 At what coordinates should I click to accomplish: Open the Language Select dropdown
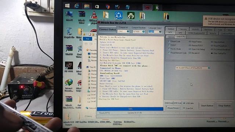pos(160,32)
